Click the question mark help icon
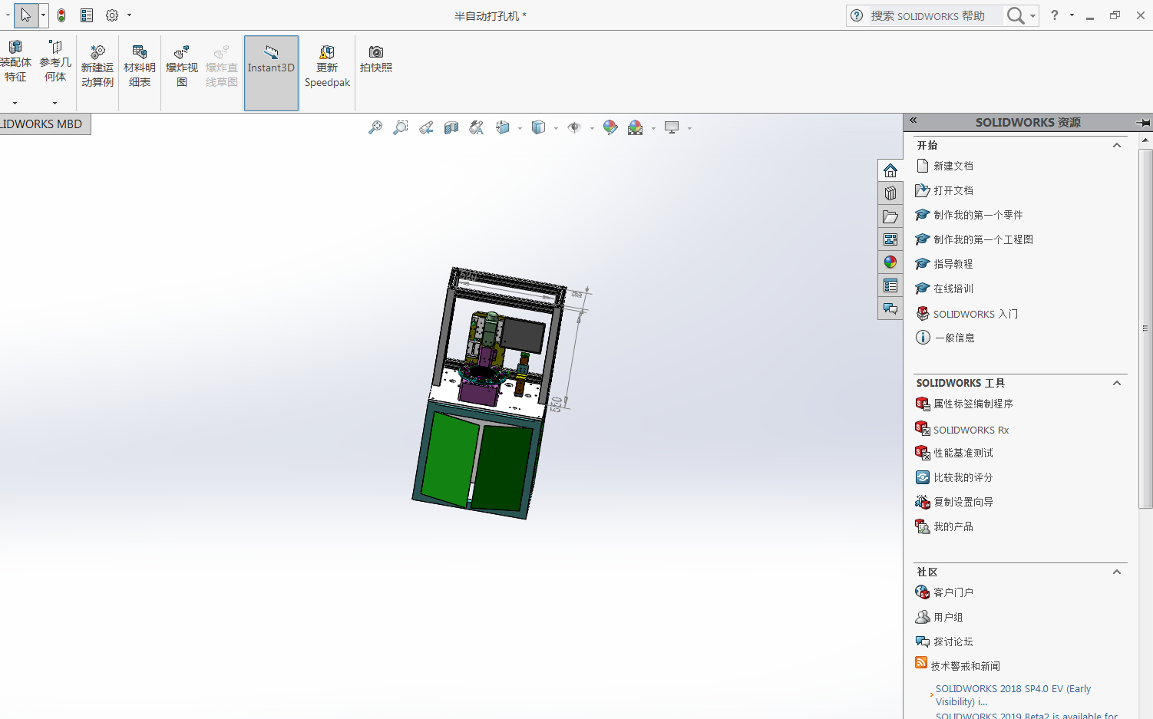 pyautogui.click(x=1055, y=15)
